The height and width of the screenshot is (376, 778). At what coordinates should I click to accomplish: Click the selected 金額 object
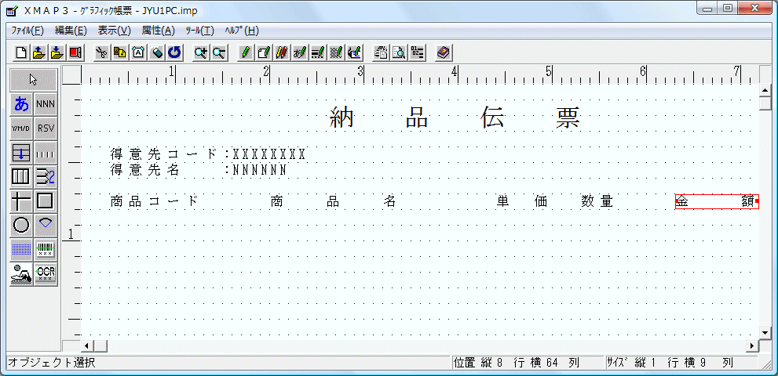coord(717,201)
